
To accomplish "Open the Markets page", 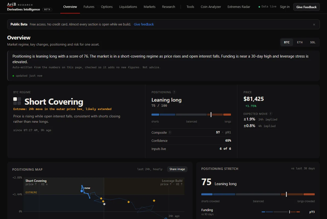I will [x=149, y=7].
